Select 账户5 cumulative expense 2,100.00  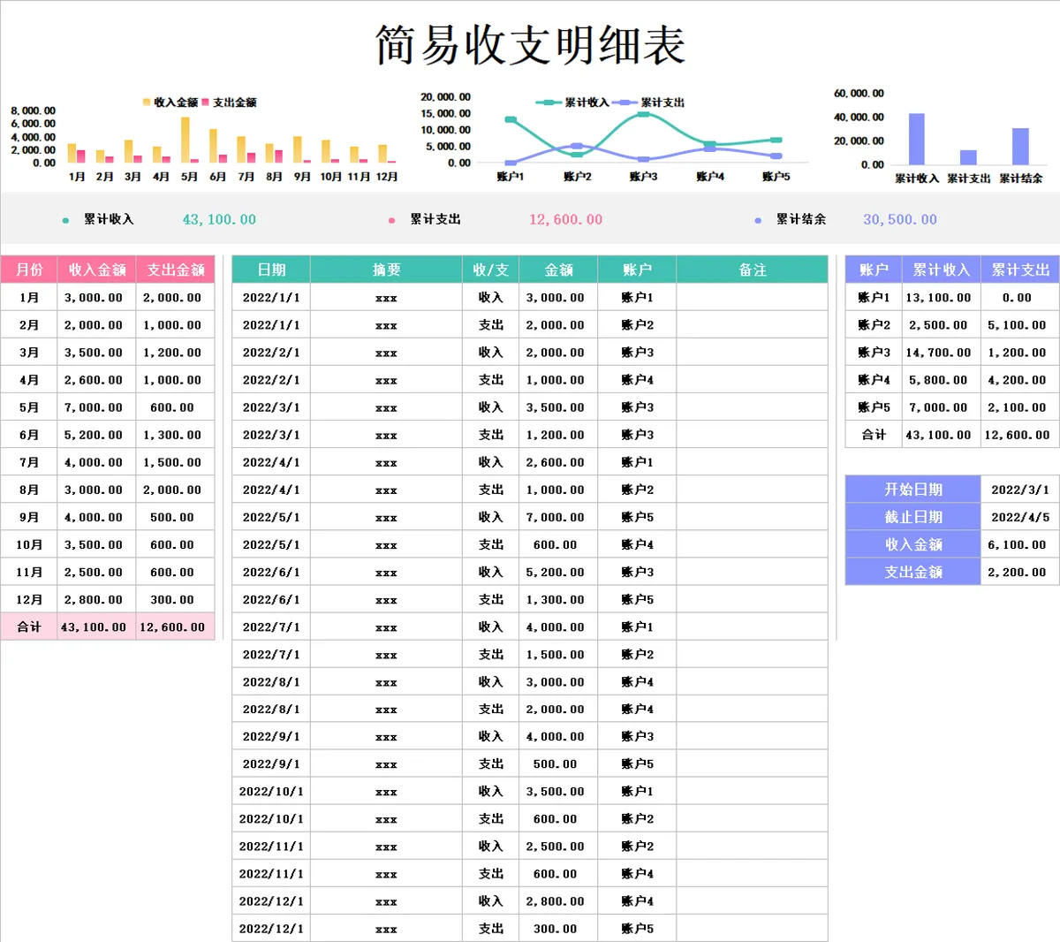[1020, 407]
